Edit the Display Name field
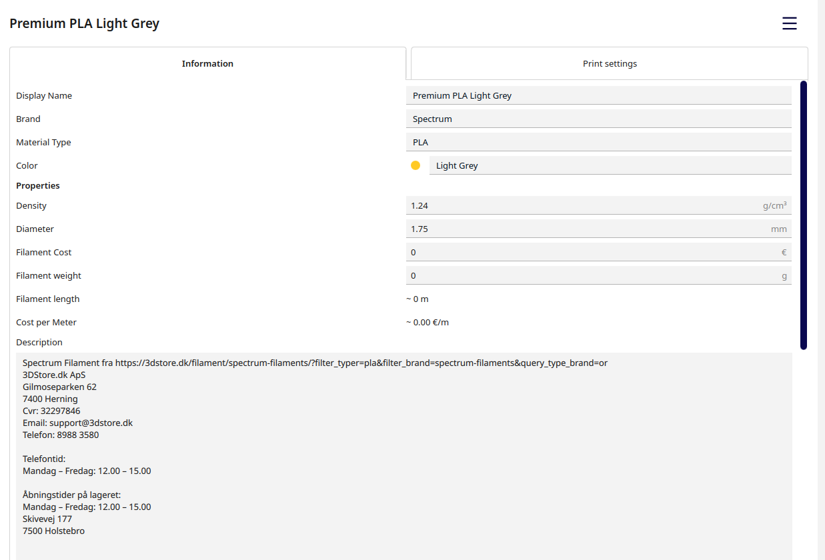 point(599,95)
